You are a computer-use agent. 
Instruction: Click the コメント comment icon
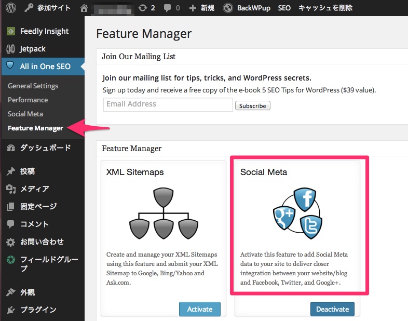(11, 224)
